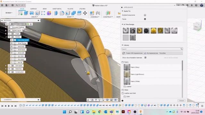Toggle Show downloadable materials checkbox

[145, 57]
